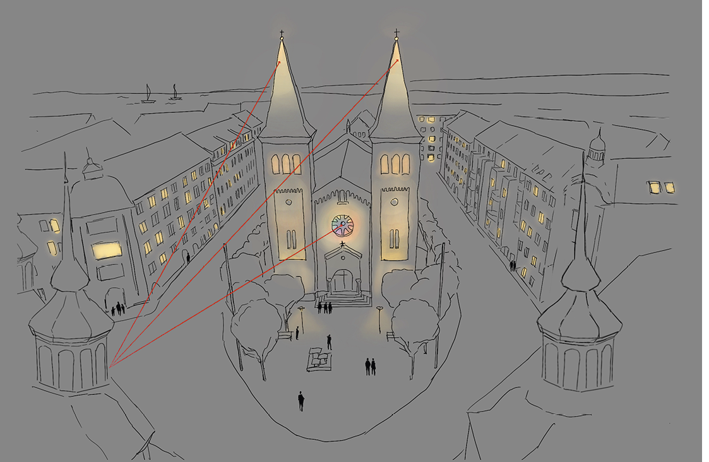Click the cross atop the left spire
Viewport: 709px width, 462px height.
[x=282, y=33]
